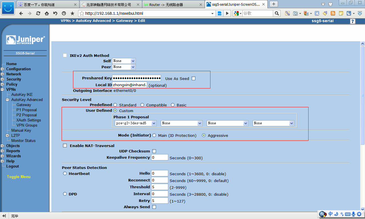Image resolution: width=365 pixels, height=219 pixels.
Task: Click the search magnifier button
Action: click(x=277, y=13)
